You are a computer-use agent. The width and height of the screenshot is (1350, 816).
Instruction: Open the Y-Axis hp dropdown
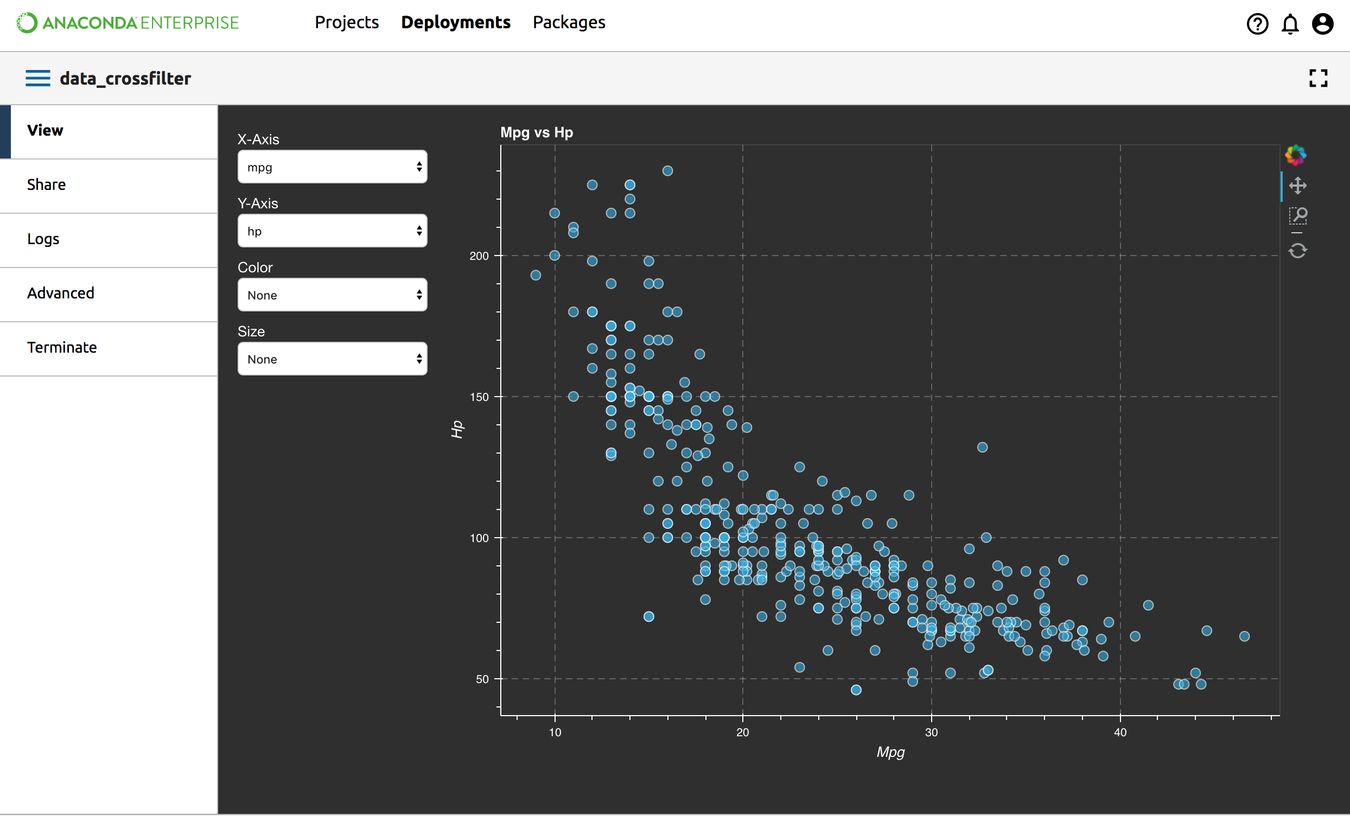coord(332,231)
